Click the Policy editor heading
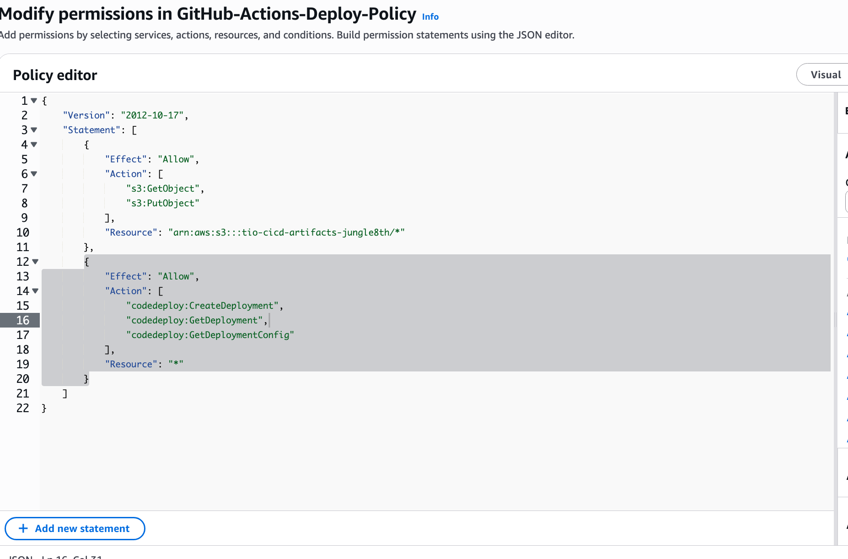The width and height of the screenshot is (848, 559). (x=55, y=75)
